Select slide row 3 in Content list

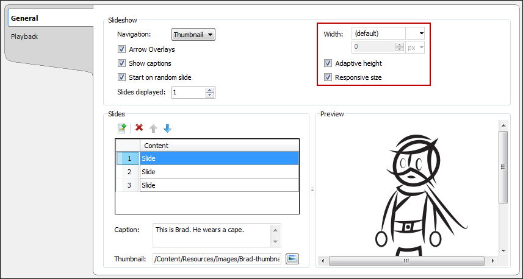207,185
